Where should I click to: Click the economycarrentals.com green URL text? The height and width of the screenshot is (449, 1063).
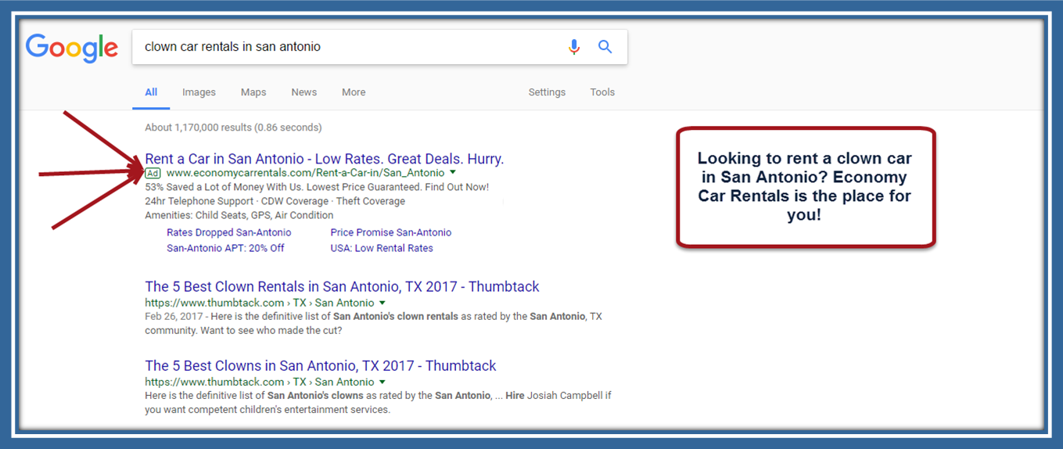tap(305, 173)
